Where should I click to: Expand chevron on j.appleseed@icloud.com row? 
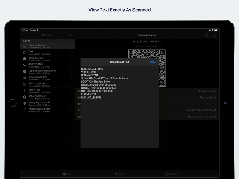point(72,72)
